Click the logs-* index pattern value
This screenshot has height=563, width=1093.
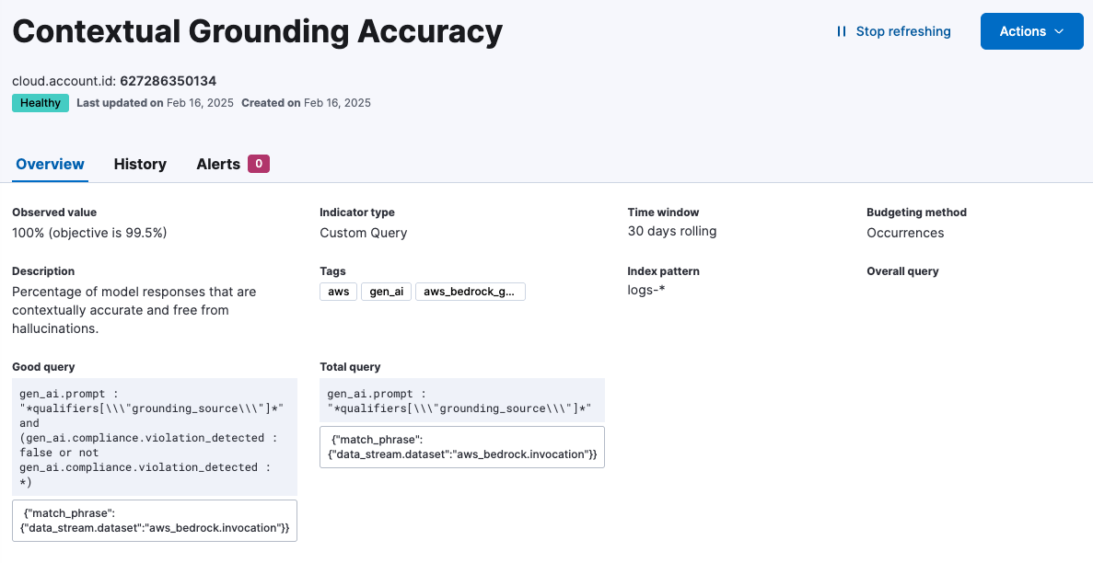(x=646, y=291)
